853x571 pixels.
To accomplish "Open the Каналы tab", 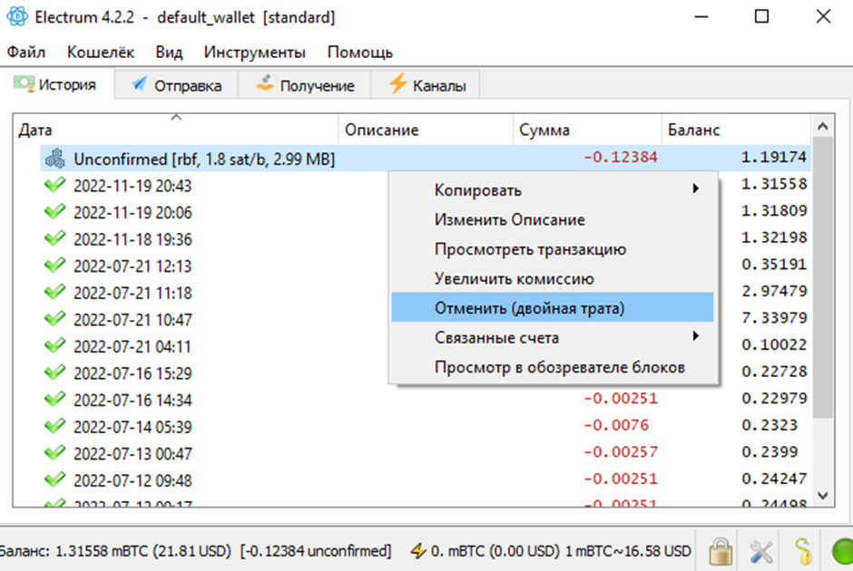I will point(426,85).
